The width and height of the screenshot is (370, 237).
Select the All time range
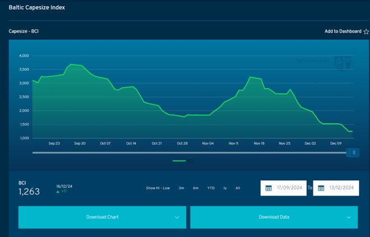238,188
